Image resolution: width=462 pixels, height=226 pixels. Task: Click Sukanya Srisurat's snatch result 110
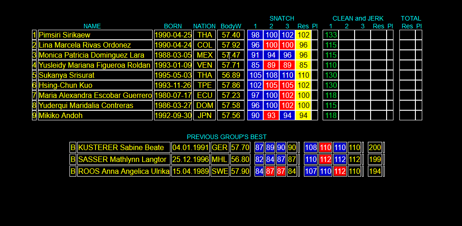click(x=303, y=75)
